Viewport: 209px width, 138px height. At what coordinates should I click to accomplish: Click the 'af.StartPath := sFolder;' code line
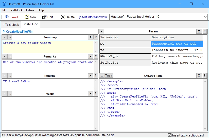132,100
